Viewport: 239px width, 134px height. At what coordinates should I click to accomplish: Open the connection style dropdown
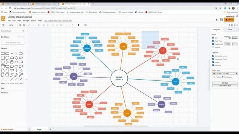pyautogui.click(x=67, y=25)
